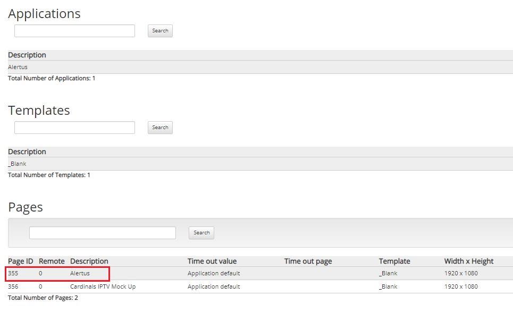Click Total Number of Templates text
This screenshot has width=513, height=312.
click(49, 175)
